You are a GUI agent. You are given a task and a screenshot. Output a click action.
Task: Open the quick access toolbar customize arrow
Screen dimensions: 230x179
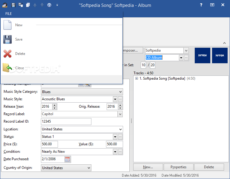point(57,5)
